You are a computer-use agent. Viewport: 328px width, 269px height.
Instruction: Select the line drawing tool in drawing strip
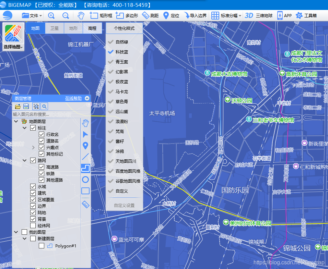(85, 157)
